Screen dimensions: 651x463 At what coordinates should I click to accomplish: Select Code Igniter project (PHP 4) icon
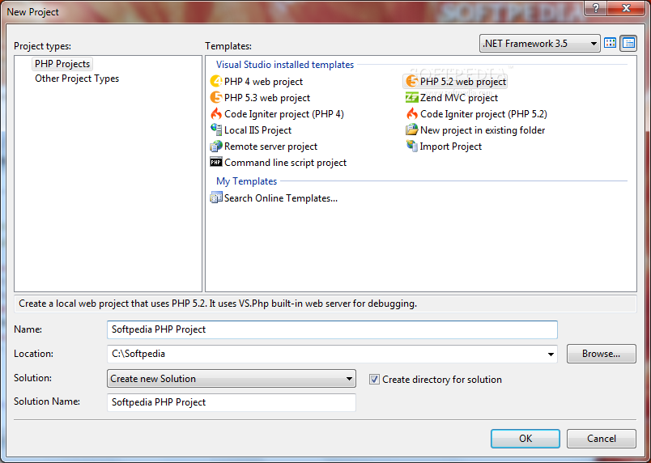[x=216, y=113]
